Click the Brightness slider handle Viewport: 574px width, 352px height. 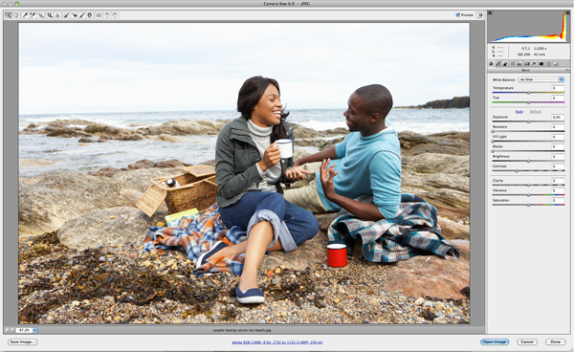pyautogui.click(x=528, y=161)
